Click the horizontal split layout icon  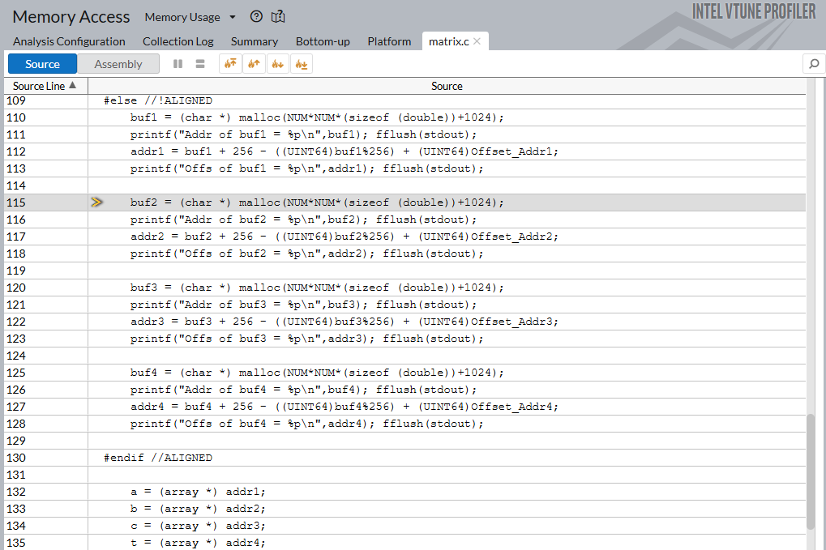[200, 64]
